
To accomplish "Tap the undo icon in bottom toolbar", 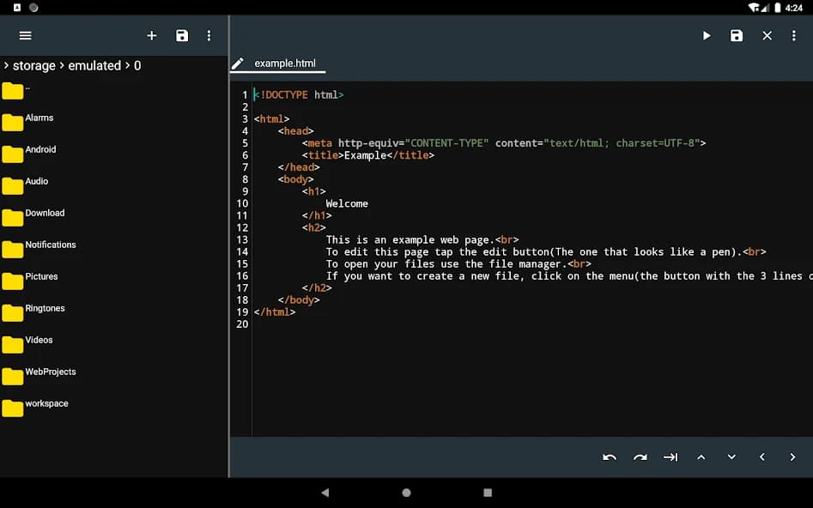I will (609, 457).
